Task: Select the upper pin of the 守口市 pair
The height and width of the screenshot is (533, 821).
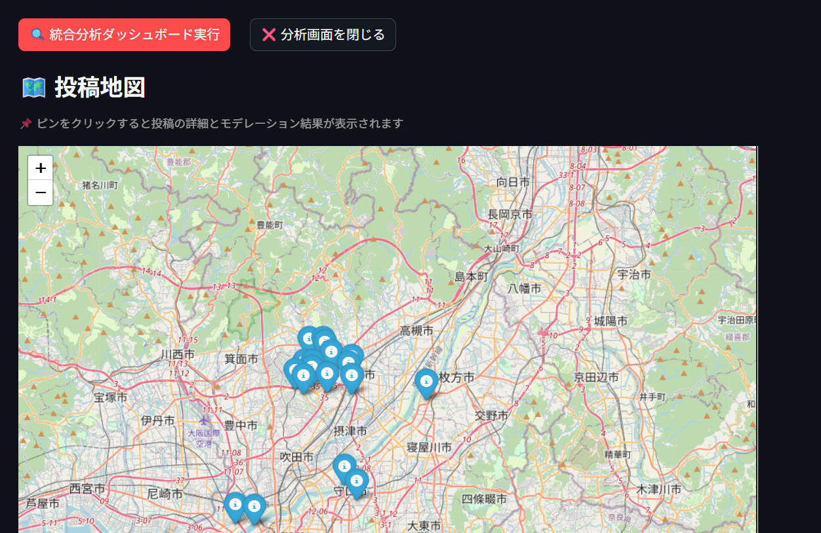Action: (344, 466)
